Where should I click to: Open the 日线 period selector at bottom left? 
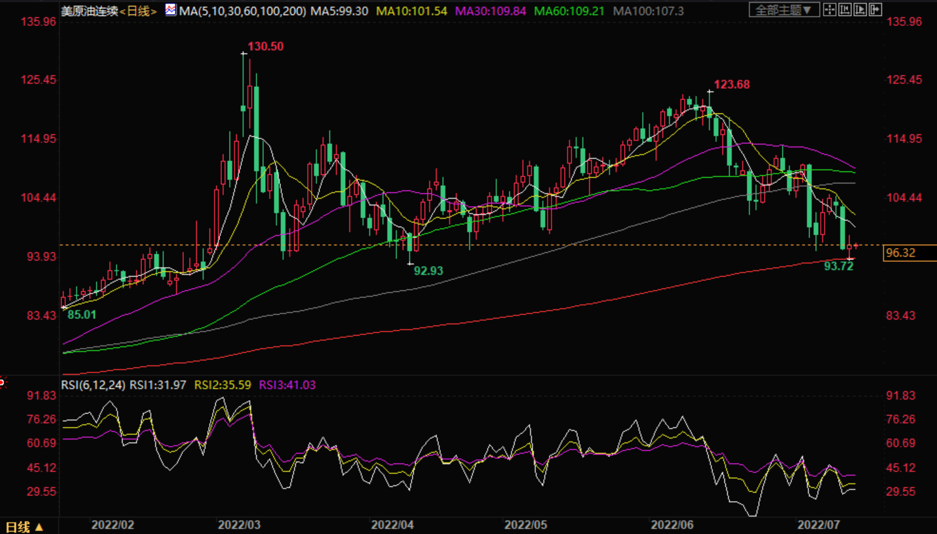(24, 526)
